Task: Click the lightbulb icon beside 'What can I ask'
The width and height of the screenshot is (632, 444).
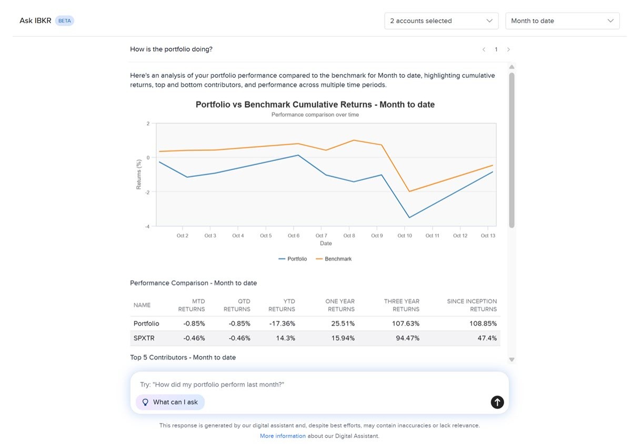Action: tap(145, 402)
